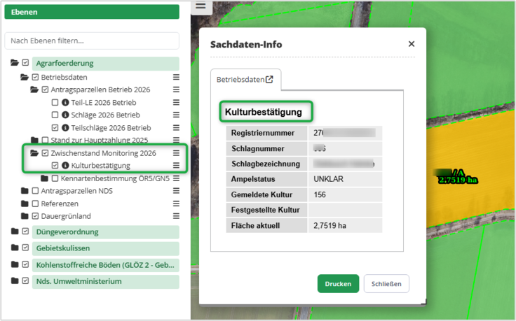Open options menu for Schläge 2026 Betrieb
The height and width of the screenshot is (321, 516).
(176, 115)
